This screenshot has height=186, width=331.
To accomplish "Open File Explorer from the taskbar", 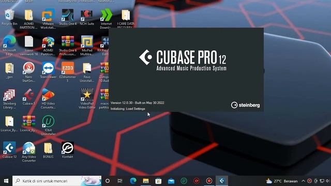I will pyautogui.click(x=146, y=181).
